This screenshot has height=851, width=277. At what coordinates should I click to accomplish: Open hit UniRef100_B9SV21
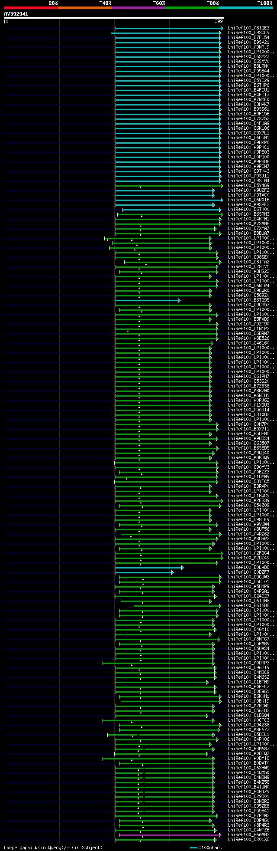pos(248,43)
